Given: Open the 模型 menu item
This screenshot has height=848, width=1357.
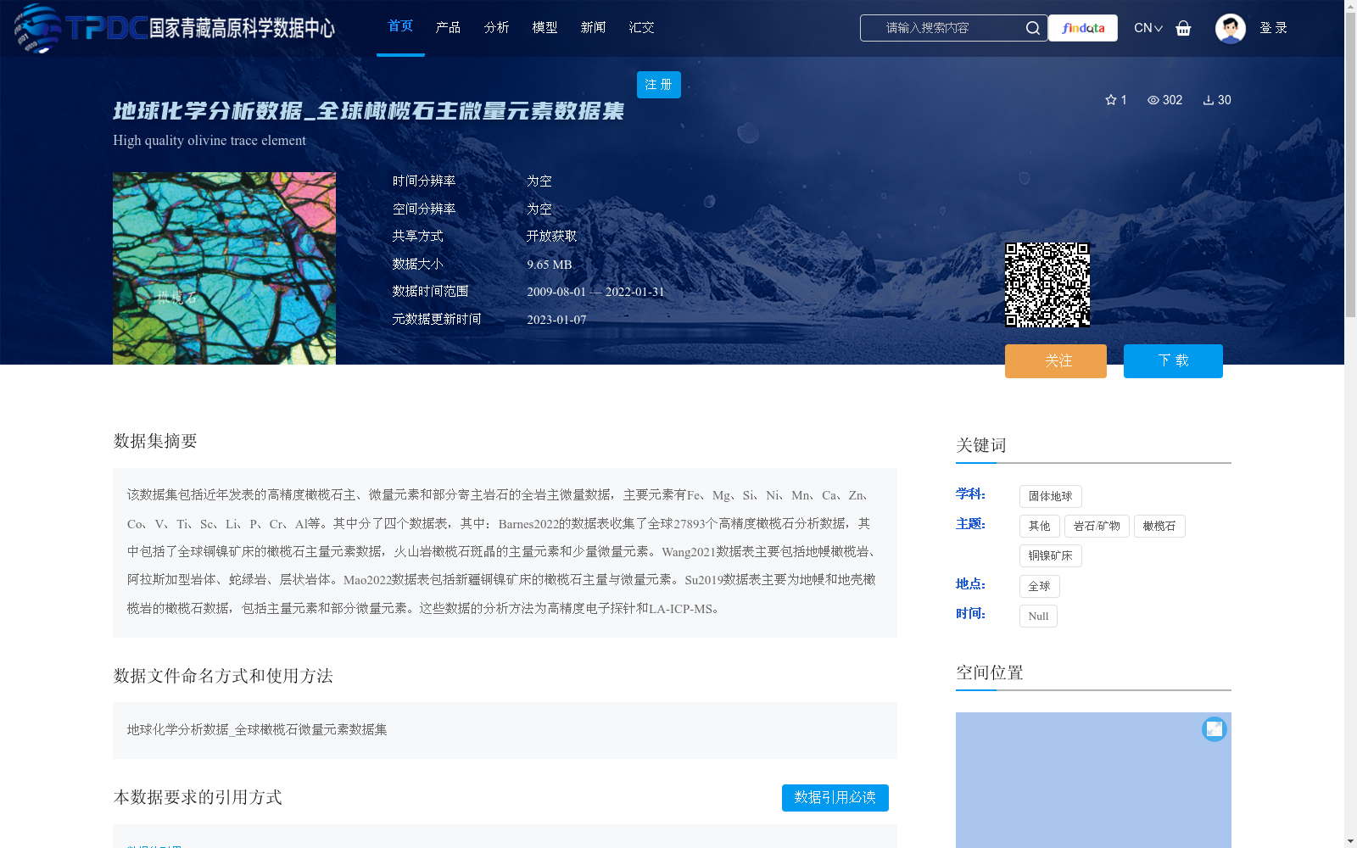Looking at the screenshot, I should pos(544,28).
